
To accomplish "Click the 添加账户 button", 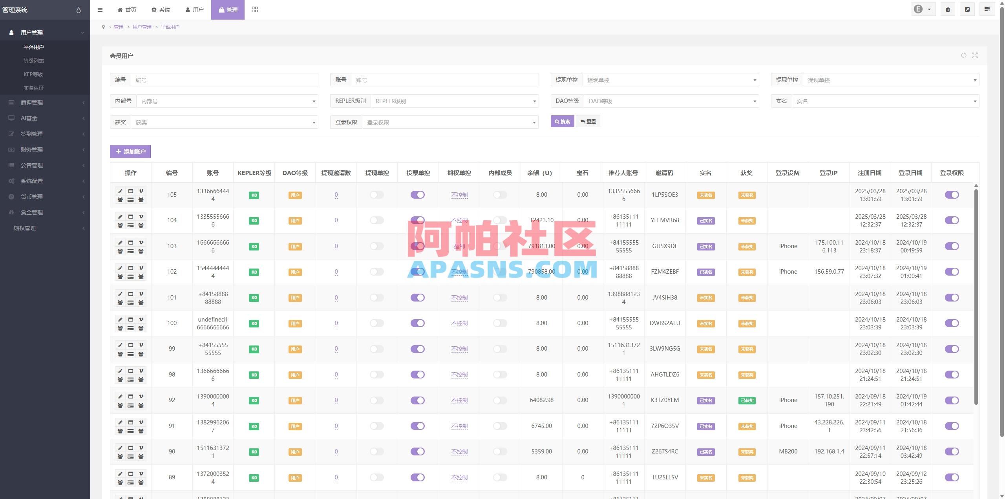I will coord(130,151).
